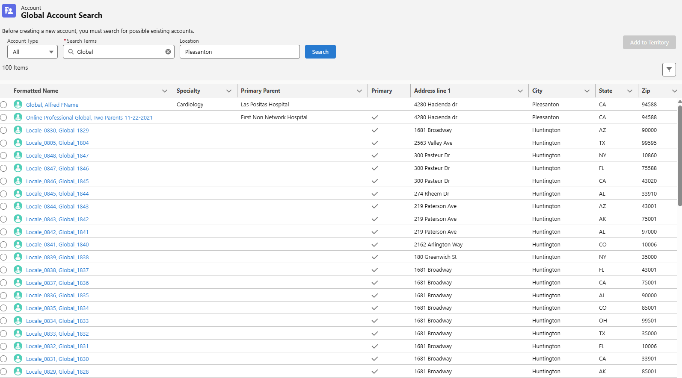Click account icon next to Locale_0829, Global_1828
The height and width of the screenshot is (378, 682).
pyautogui.click(x=18, y=371)
